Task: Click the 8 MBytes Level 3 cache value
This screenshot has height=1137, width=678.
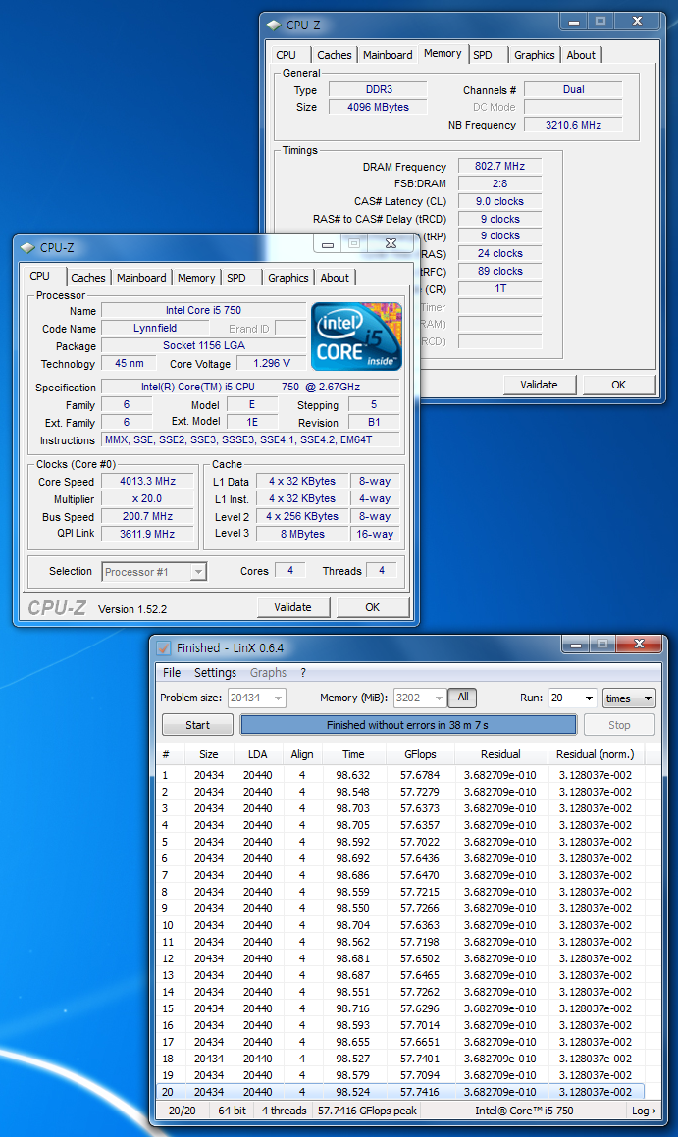Action: 302,534
